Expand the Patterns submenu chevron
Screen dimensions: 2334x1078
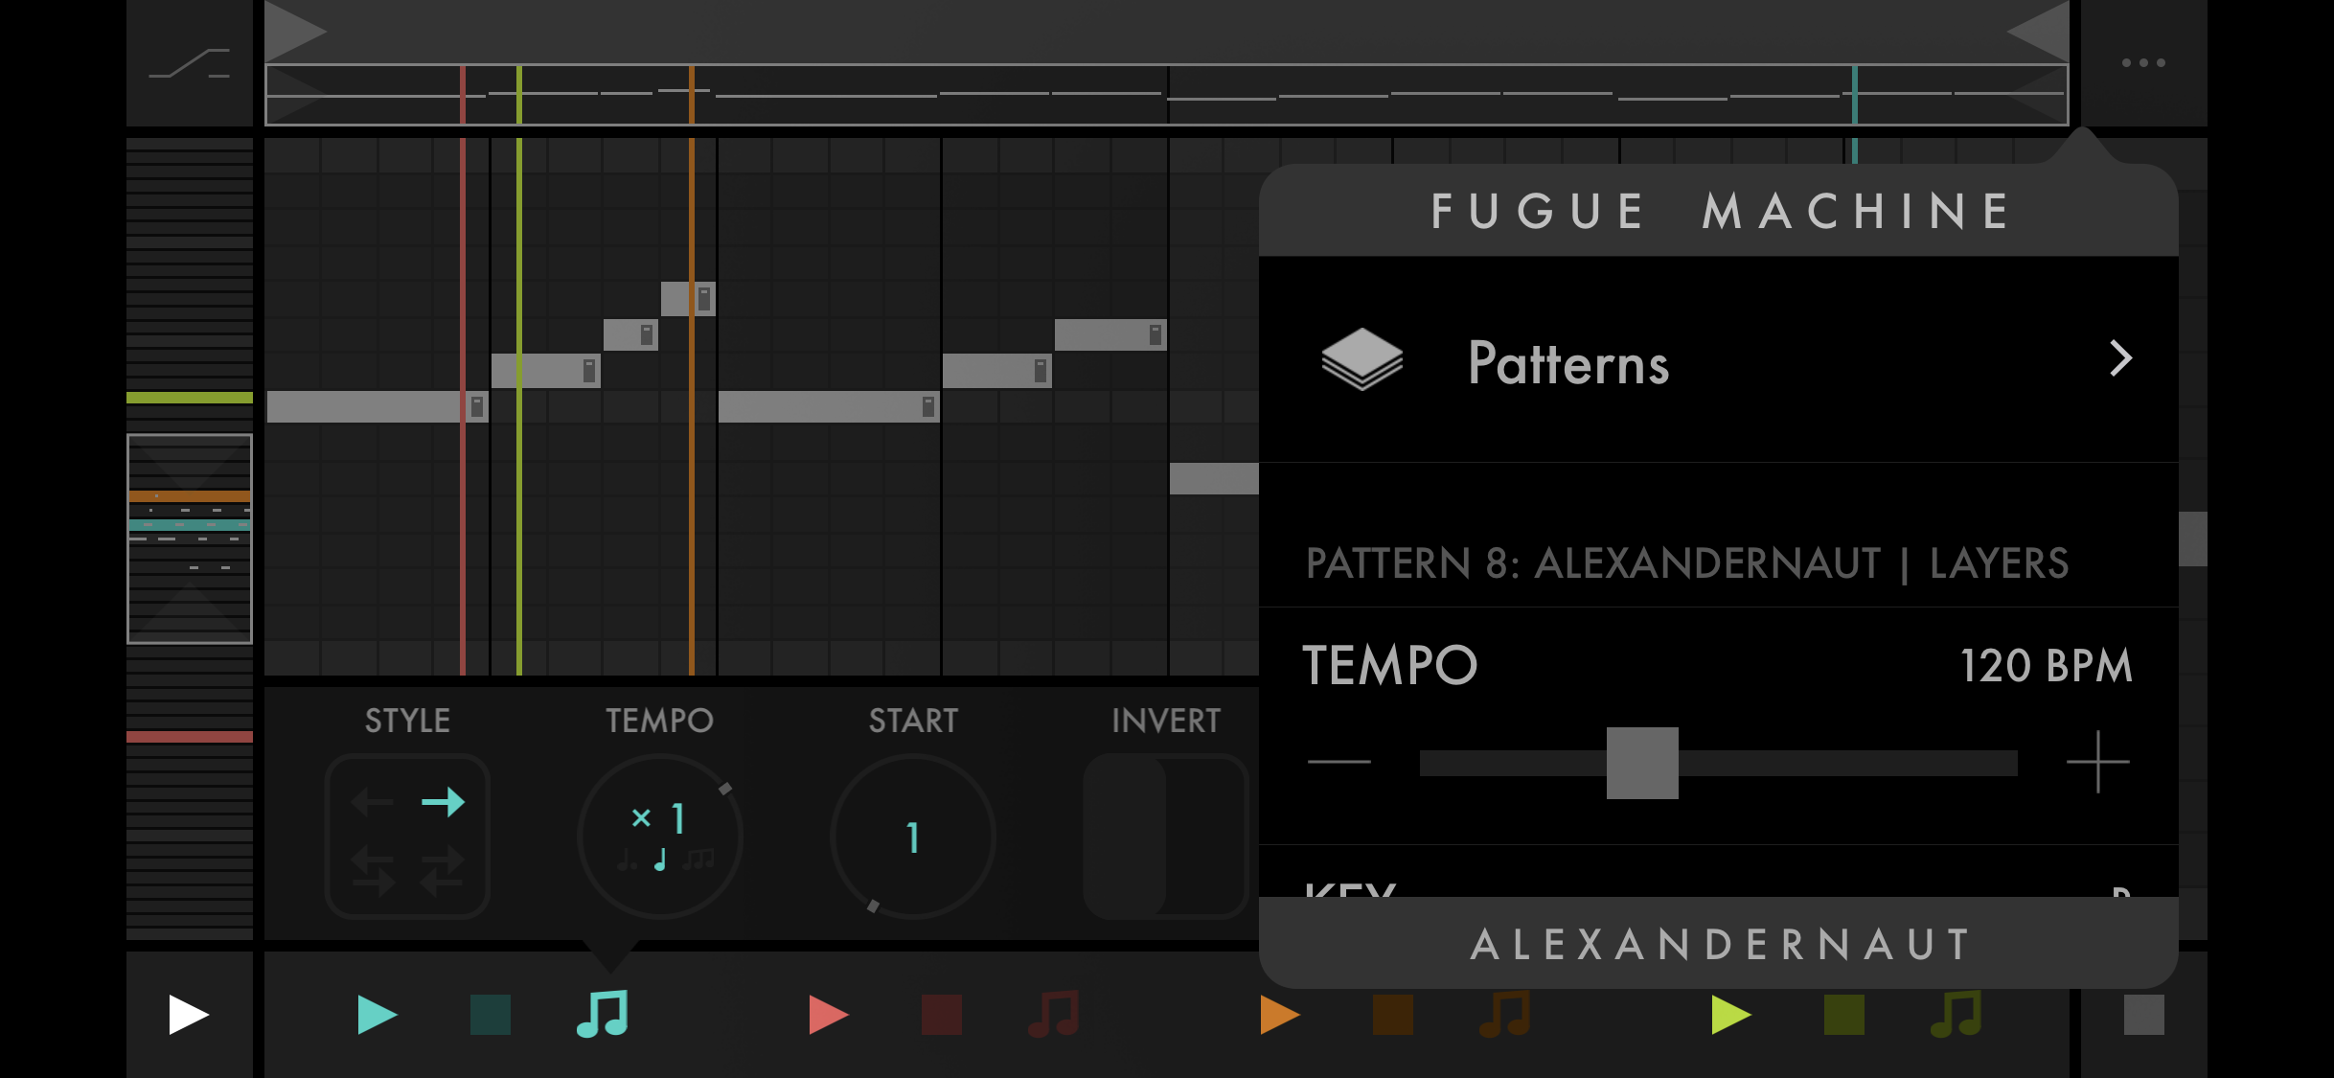pyautogui.click(x=2120, y=359)
